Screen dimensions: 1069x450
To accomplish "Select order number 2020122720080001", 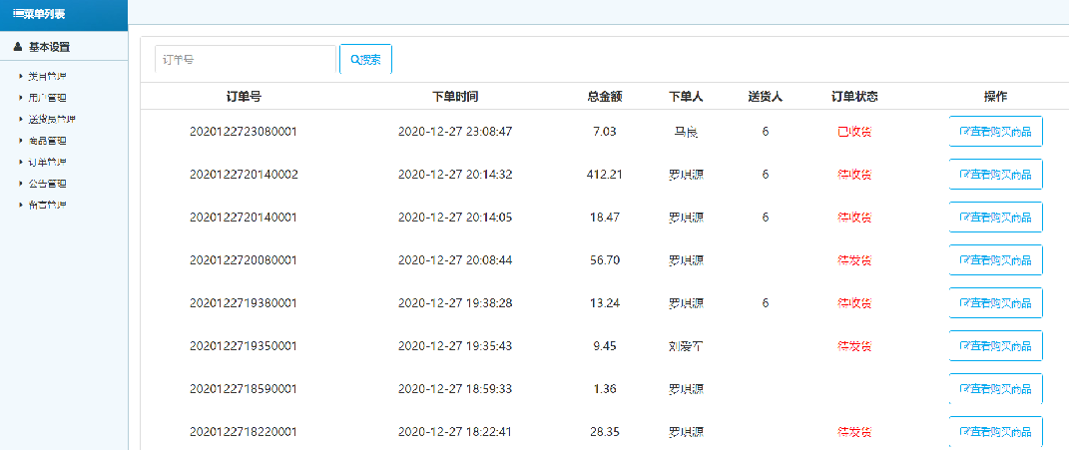I will click(244, 260).
